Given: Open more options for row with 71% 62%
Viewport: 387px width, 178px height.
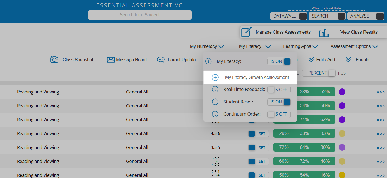Looking at the screenshot, I should (381, 120).
